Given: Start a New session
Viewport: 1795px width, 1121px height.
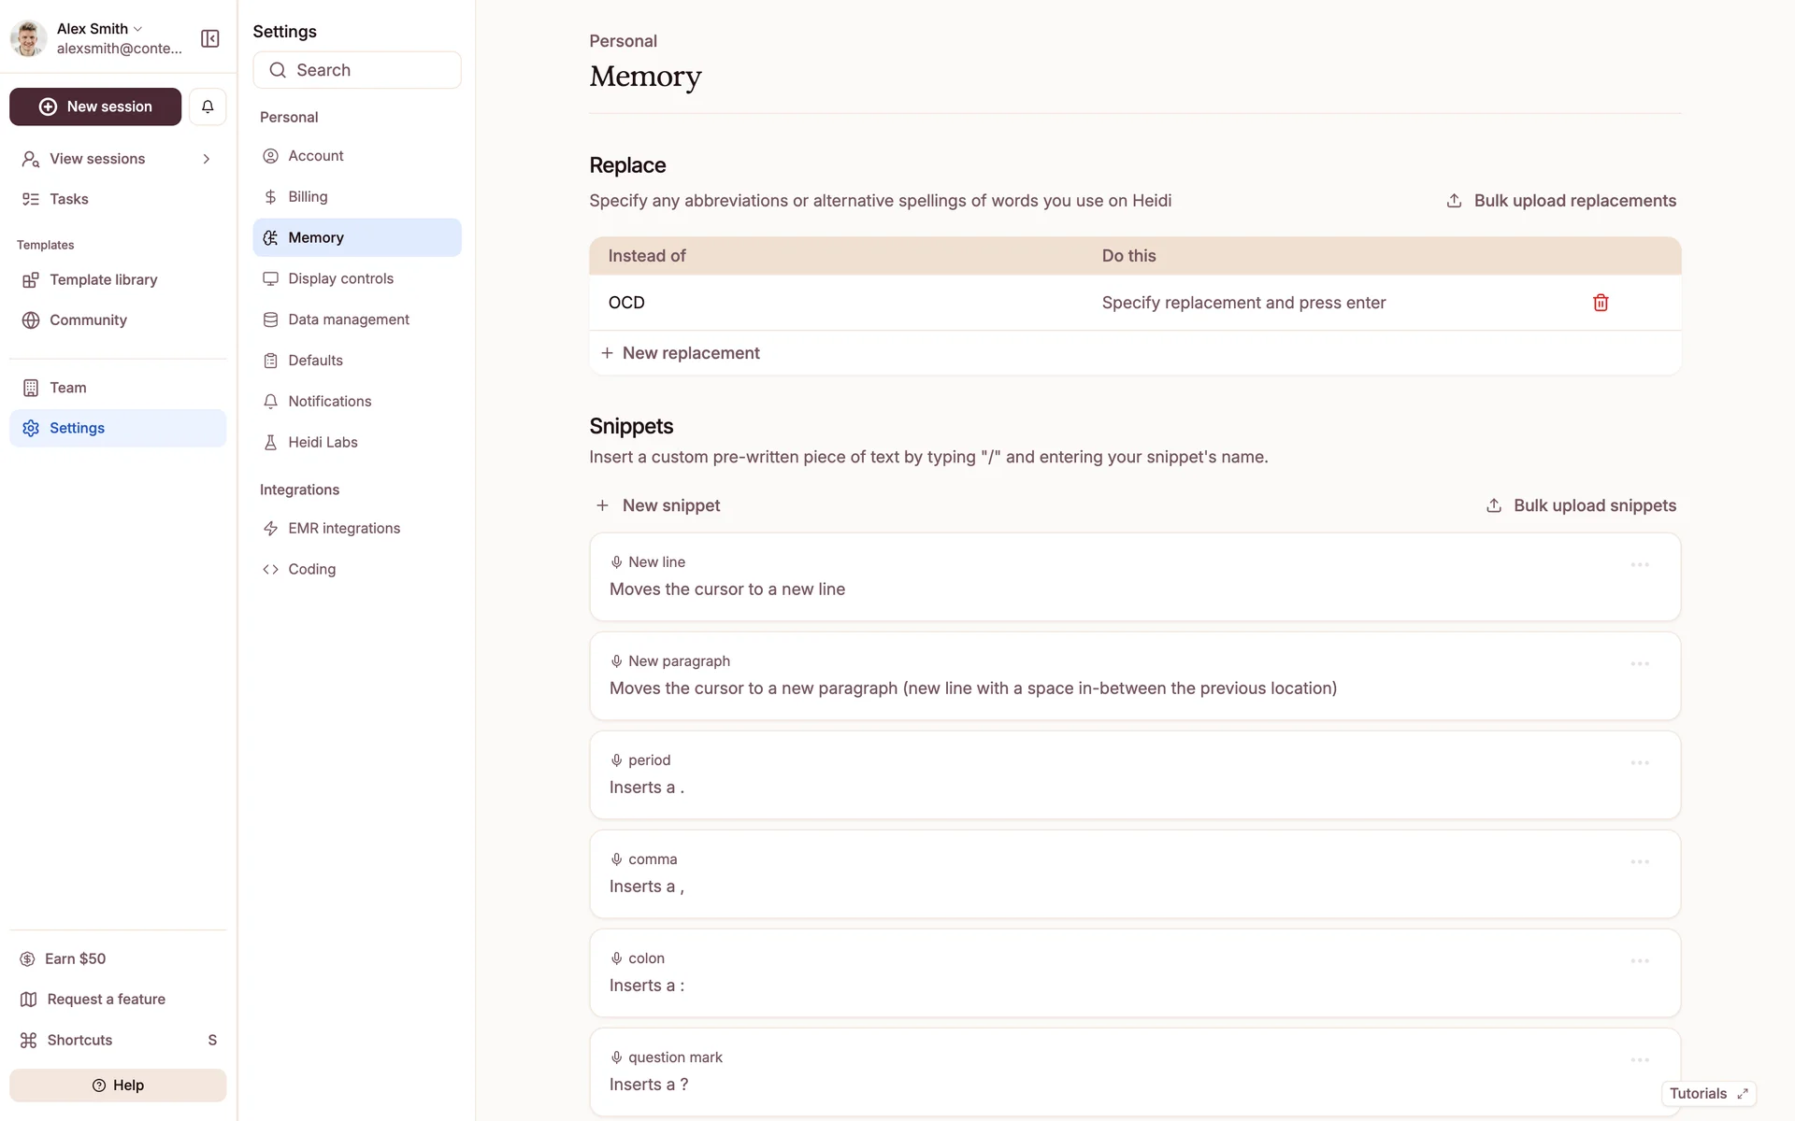Looking at the screenshot, I should (x=95, y=106).
